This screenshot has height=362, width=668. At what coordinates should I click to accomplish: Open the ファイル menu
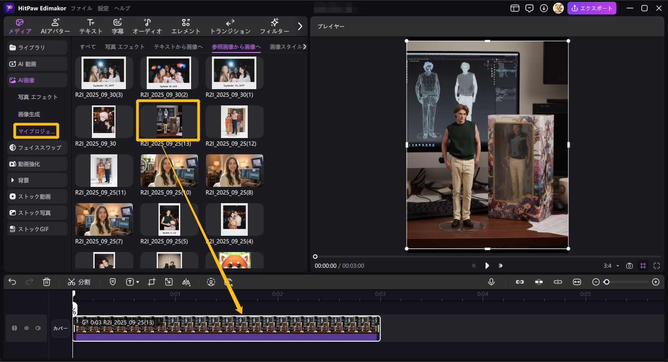point(82,8)
